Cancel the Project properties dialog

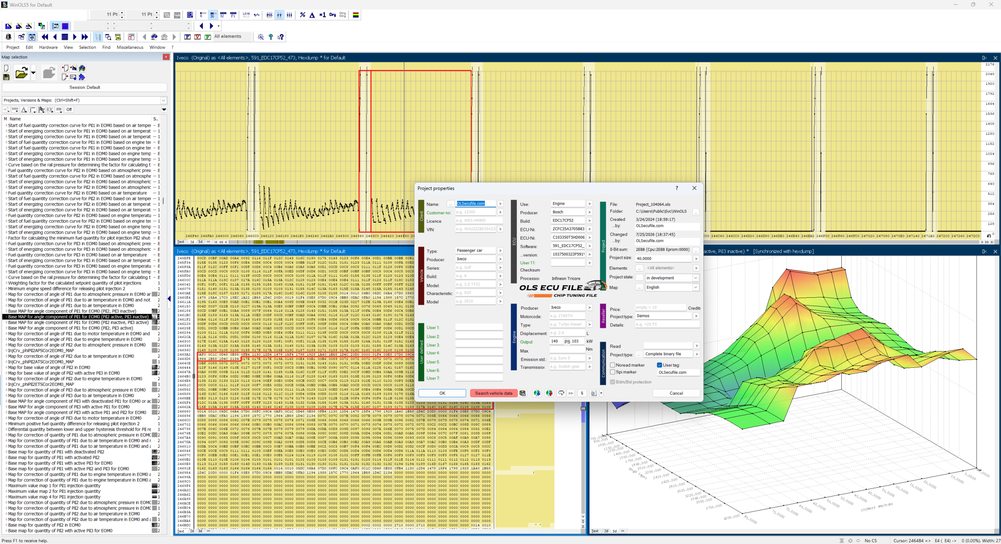(x=676, y=393)
